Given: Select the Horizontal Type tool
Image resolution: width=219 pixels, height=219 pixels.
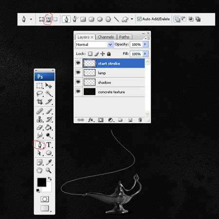Looking at the screenshot, I should 49,145.
